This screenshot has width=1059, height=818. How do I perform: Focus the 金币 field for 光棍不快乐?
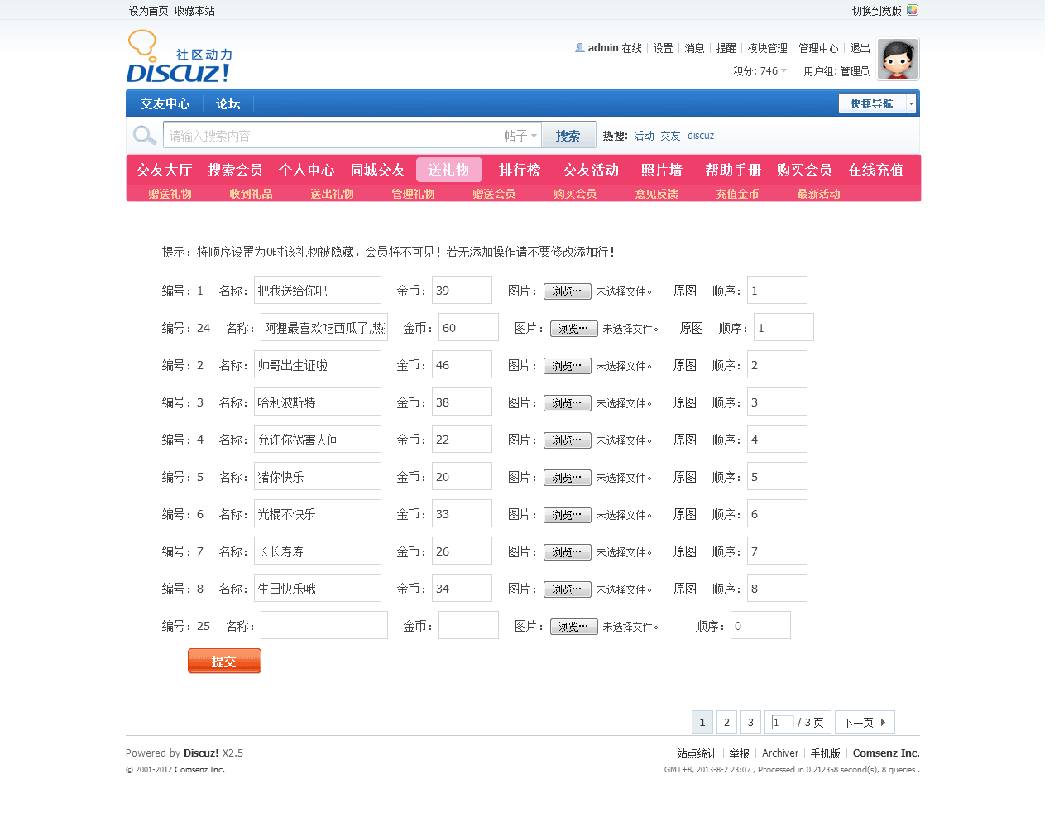point(462,514)
